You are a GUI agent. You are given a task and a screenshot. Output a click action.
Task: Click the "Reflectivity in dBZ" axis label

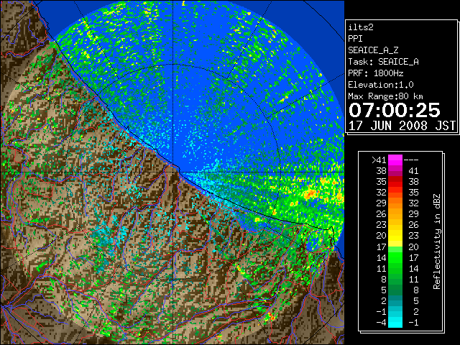pyautogui.click(x=437, y=241)
